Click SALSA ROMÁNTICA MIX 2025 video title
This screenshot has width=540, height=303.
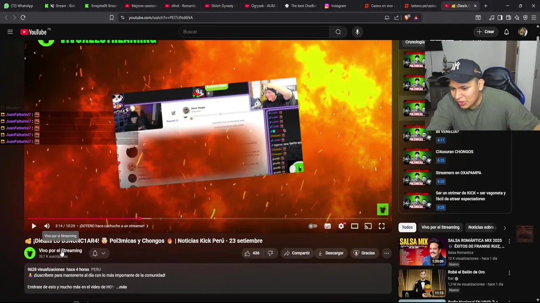[x=476, y=243]
